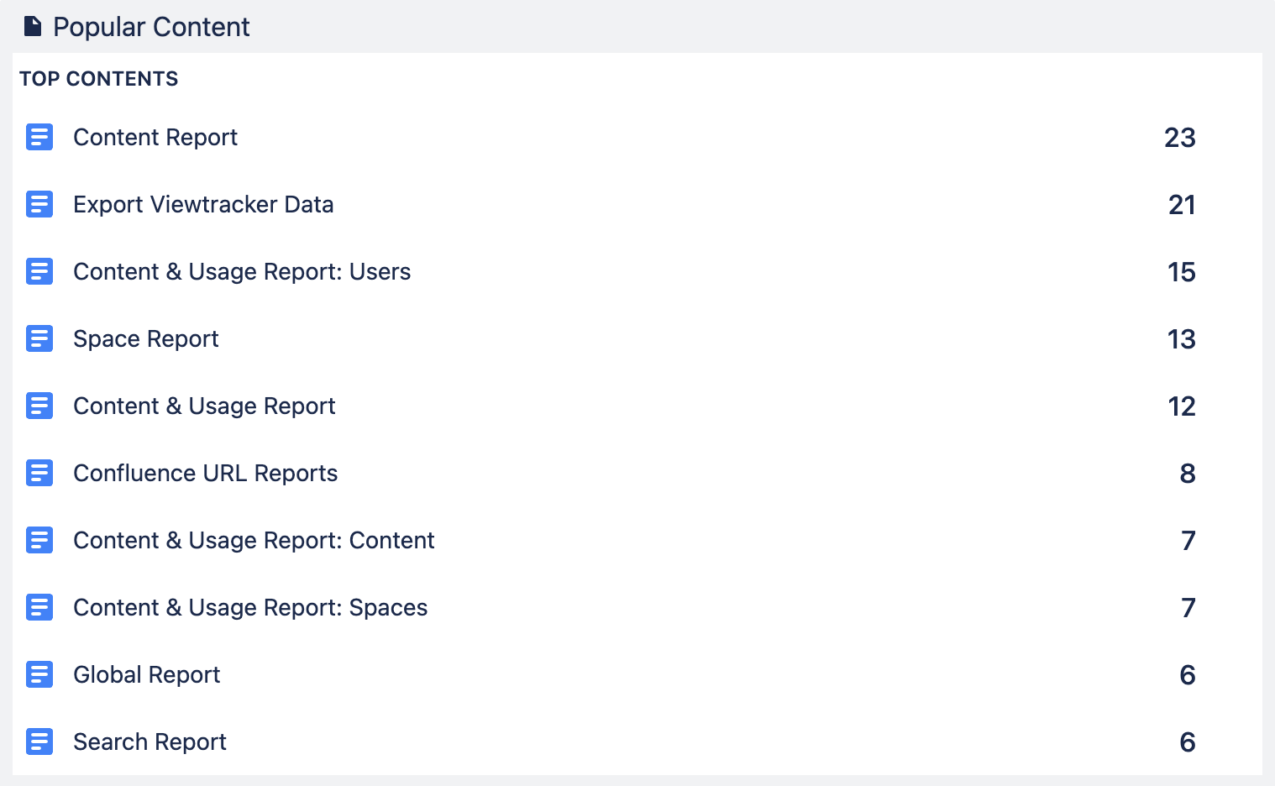
Task: Open the Space Report page
Action: [146, 338]
